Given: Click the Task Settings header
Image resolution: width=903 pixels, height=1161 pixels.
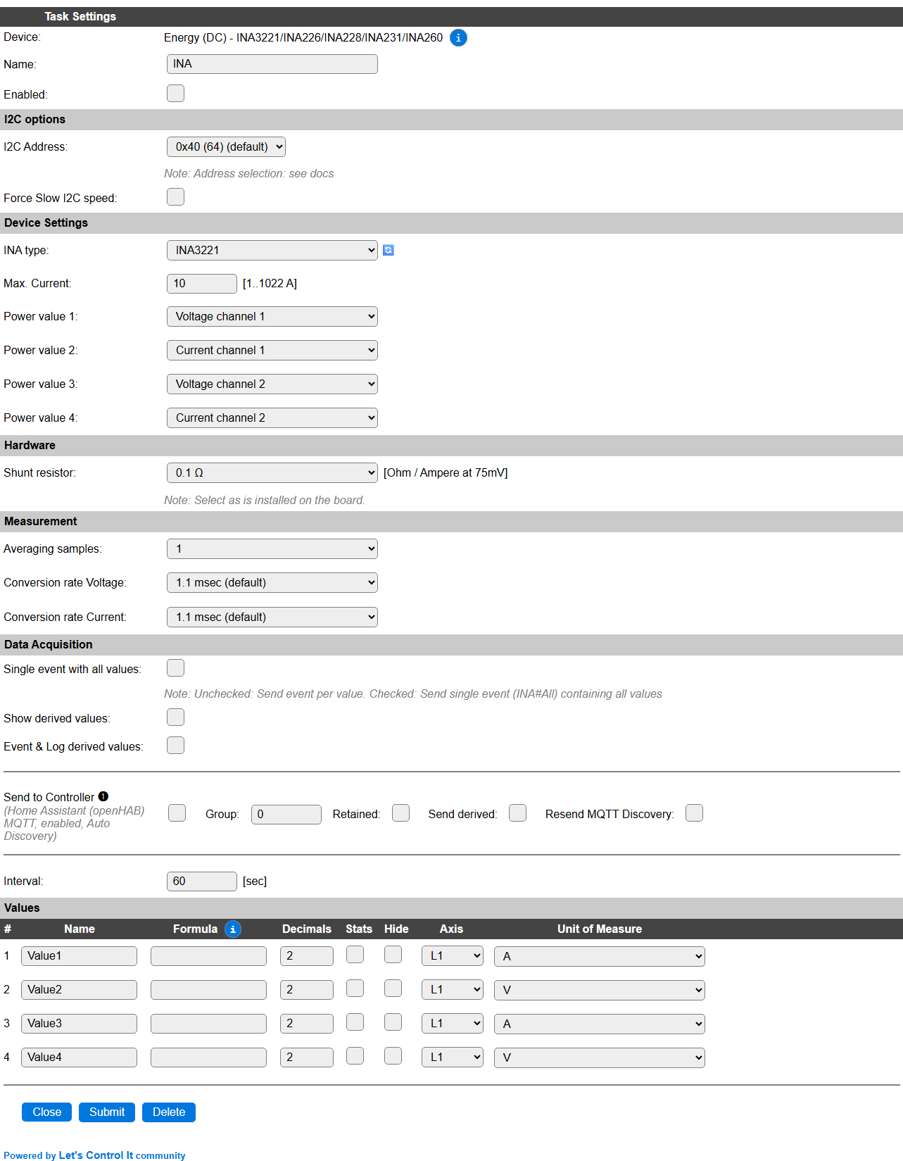Looking at the screenshot, I should click(80, 17).
